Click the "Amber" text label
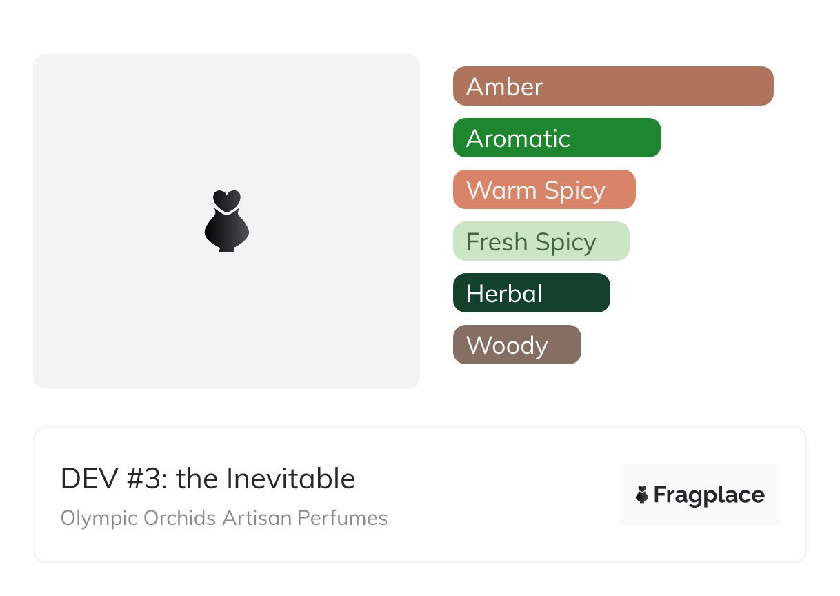 tap(504, 87)
